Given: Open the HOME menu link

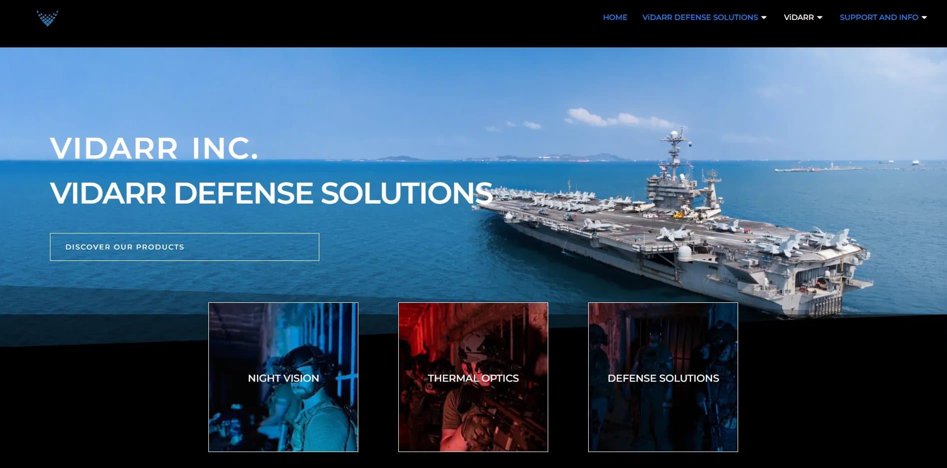Looking at the screenshot, I should [615, 17].
